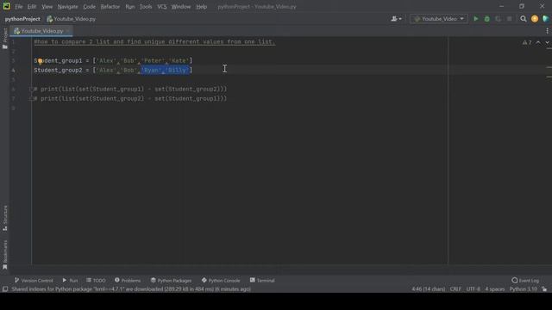Go to next highlighted problem arrow
Screen dimensions: 552x310
(548, 42)
